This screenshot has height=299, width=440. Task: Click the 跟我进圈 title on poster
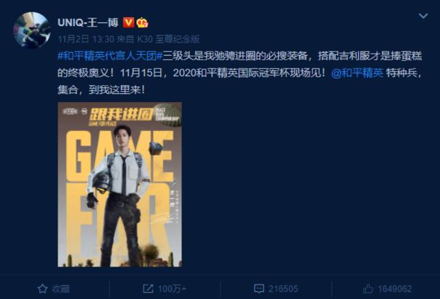(x=121, y=114)
